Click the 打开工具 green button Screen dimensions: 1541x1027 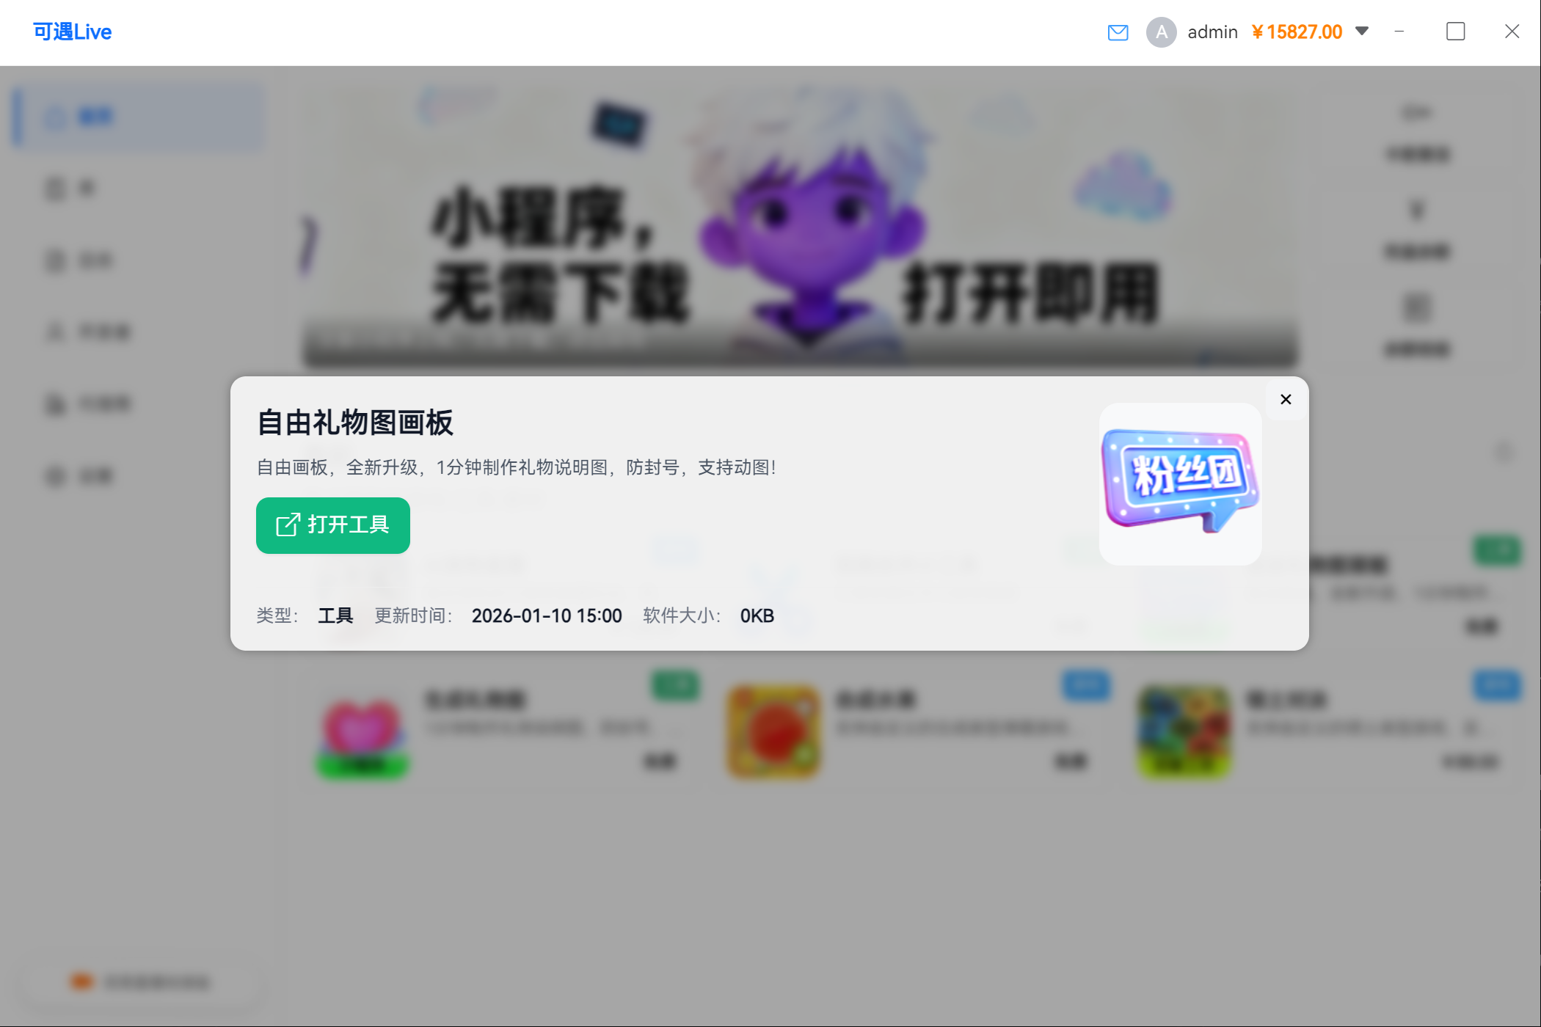tap(332, 525)
